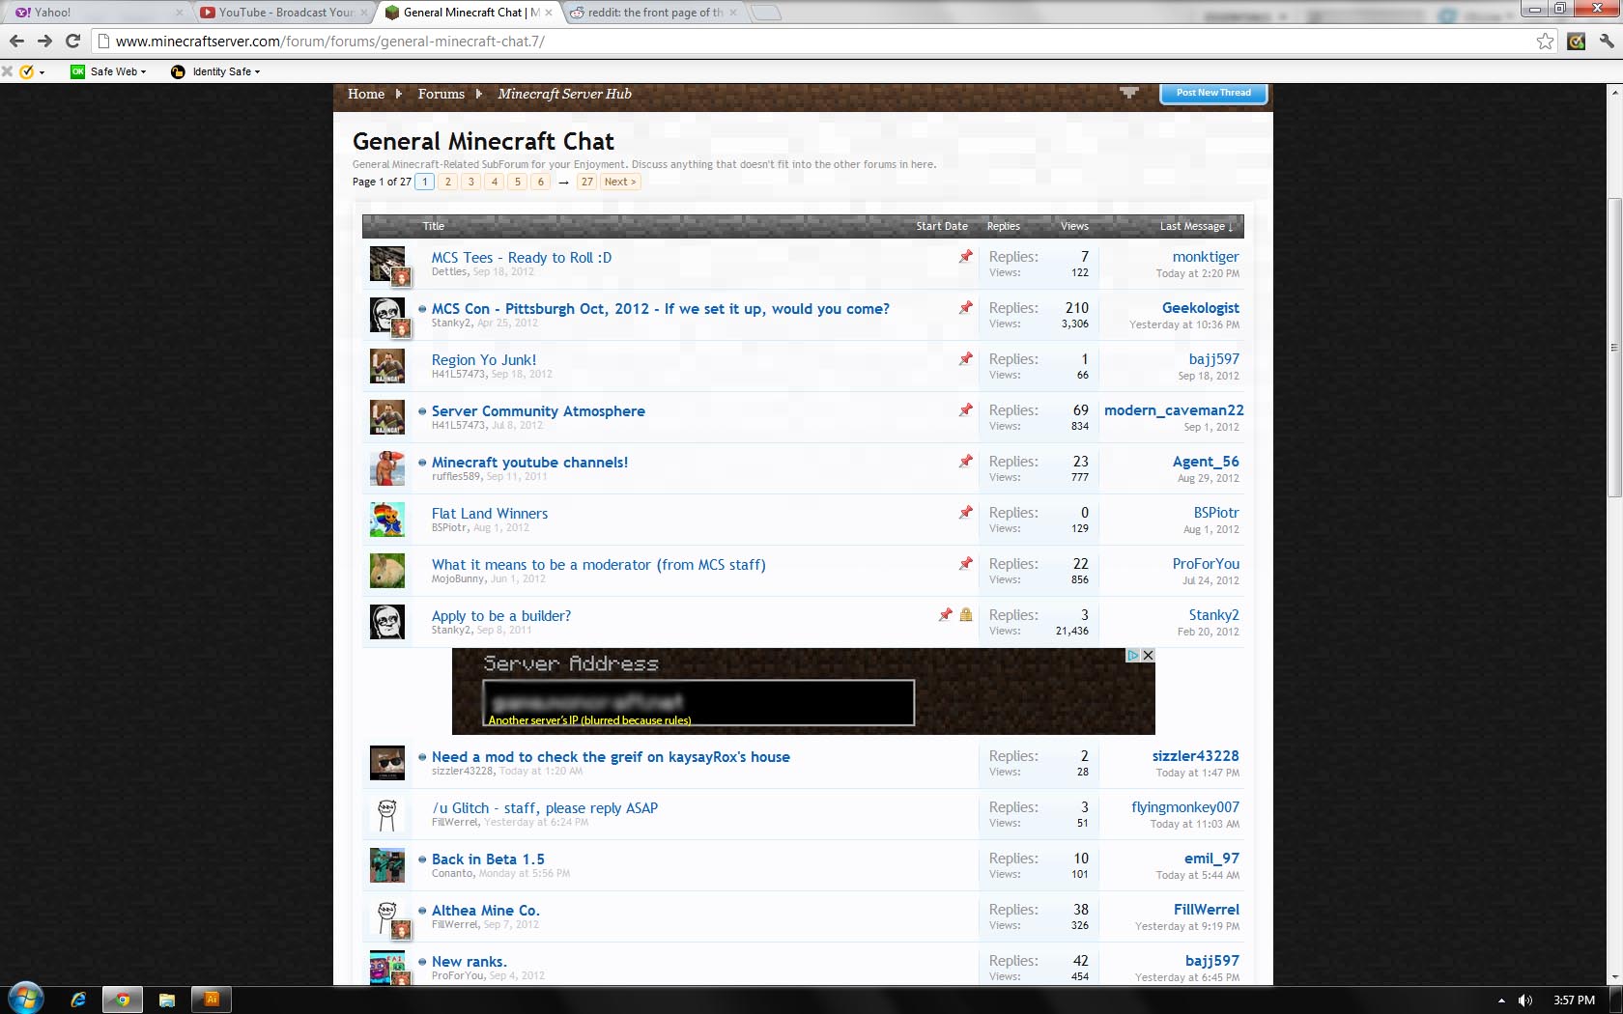Click the AdChoices triangle icon
The image size is (1623, 1014).
pos(1133,655)
